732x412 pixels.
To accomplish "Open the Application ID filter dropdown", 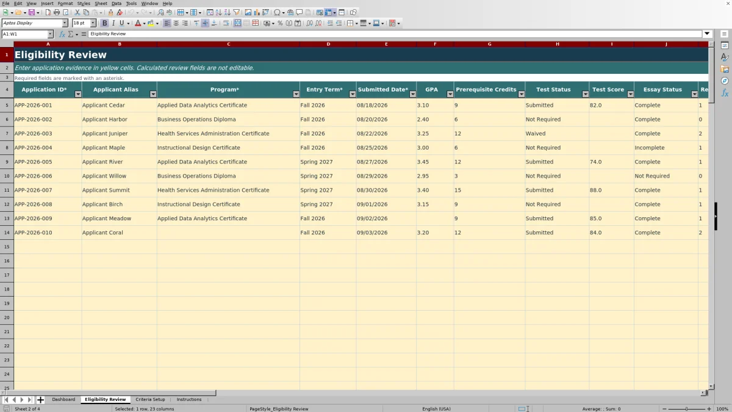I will point(78,94).
